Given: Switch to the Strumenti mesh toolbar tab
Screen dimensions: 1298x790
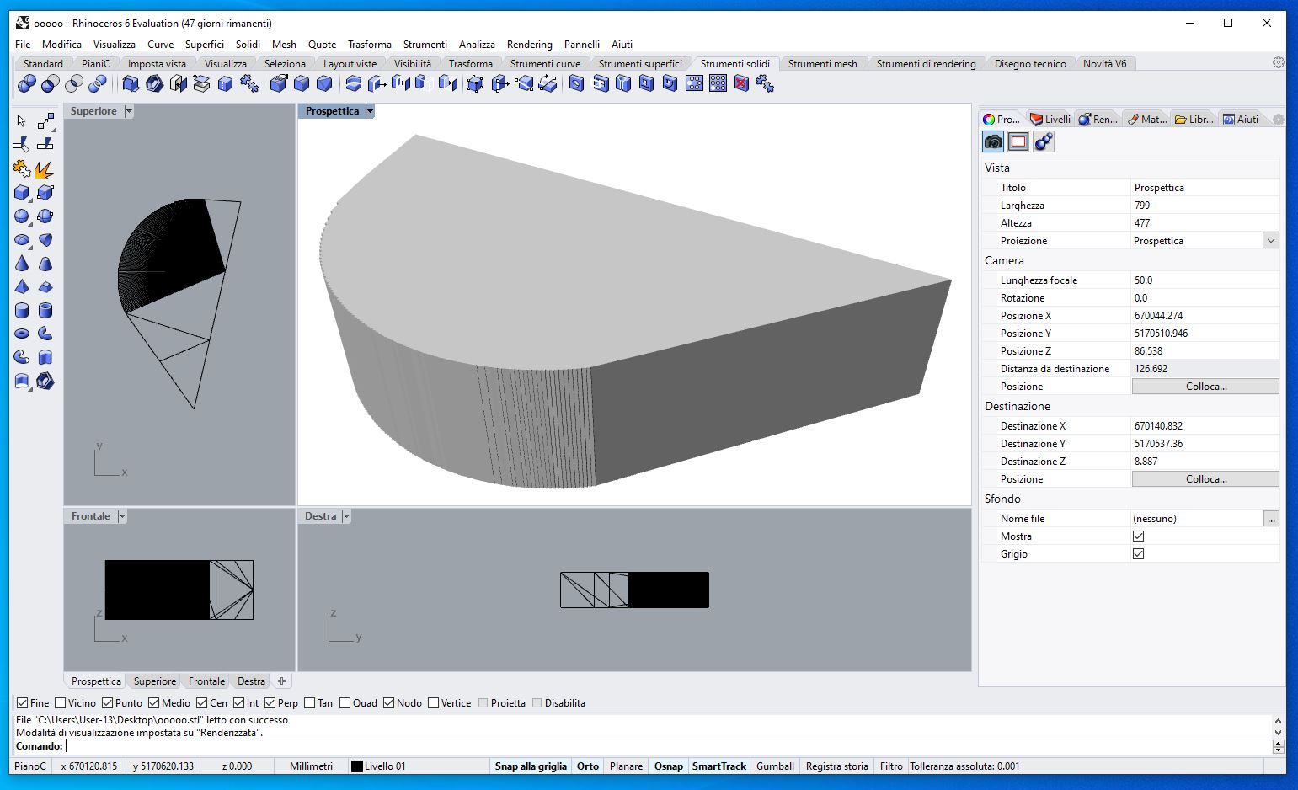Looking at the screenshot, I should click(x=822, y=64).
